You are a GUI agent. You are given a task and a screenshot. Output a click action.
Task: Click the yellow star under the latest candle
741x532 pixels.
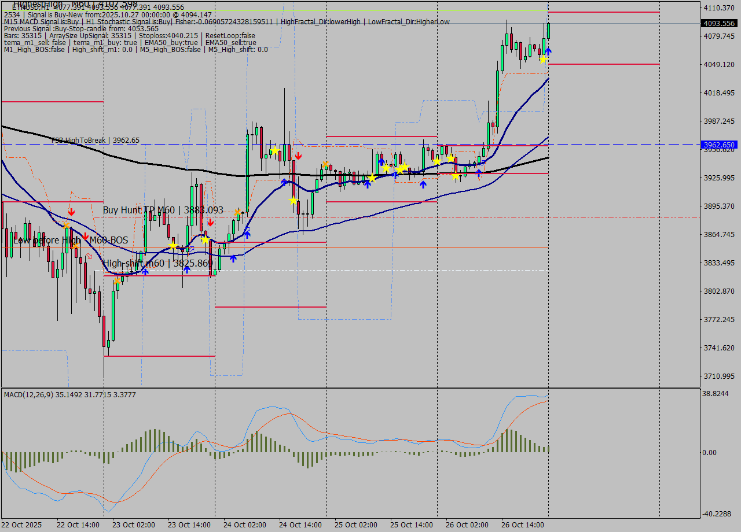(542, 59)
